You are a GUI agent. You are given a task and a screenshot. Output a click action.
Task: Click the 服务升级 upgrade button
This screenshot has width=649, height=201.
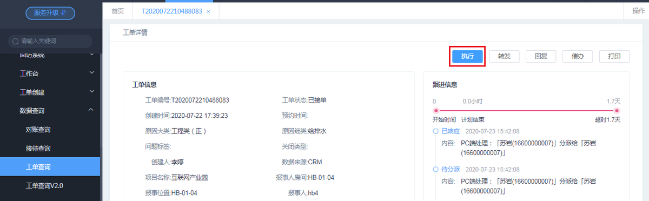tap(50, 13)
